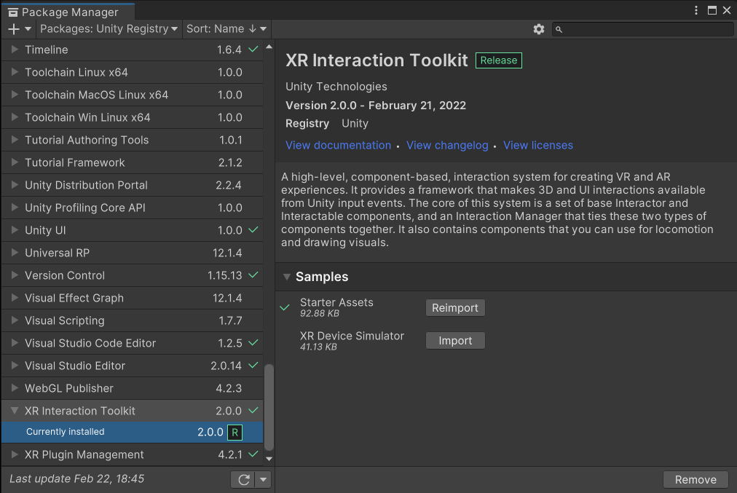
Task: Click the Release tag beside XR Interaction Toolkit
Action: (498, 60)
